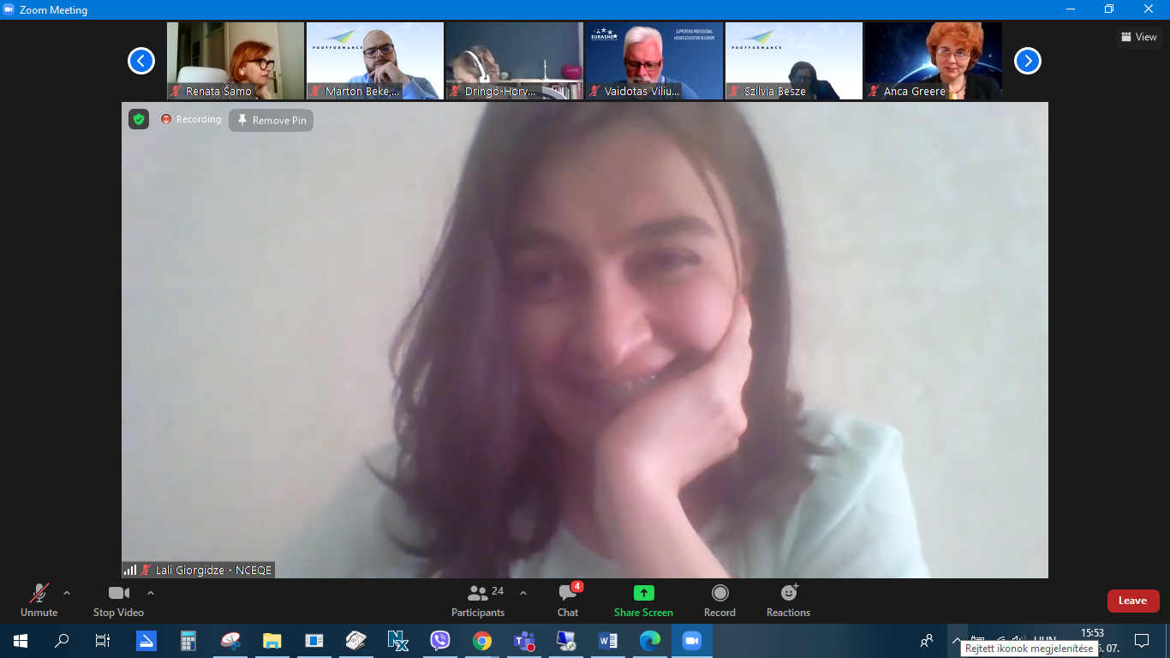
Task: Click the green encryption shield icon
Action: click(x=139, y=119)
